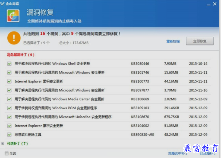The height and width of the screenshot is (158, 221).
Task: Click the KB890830-v90 patch ID
Action: point(142,135)
